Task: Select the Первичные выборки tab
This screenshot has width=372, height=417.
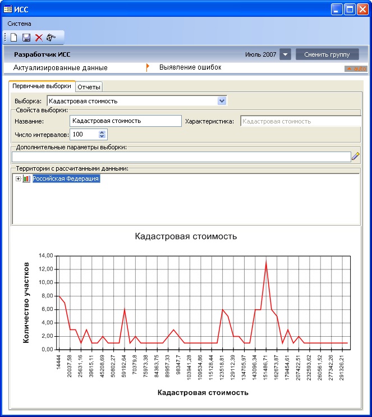Action: [42, 86]
